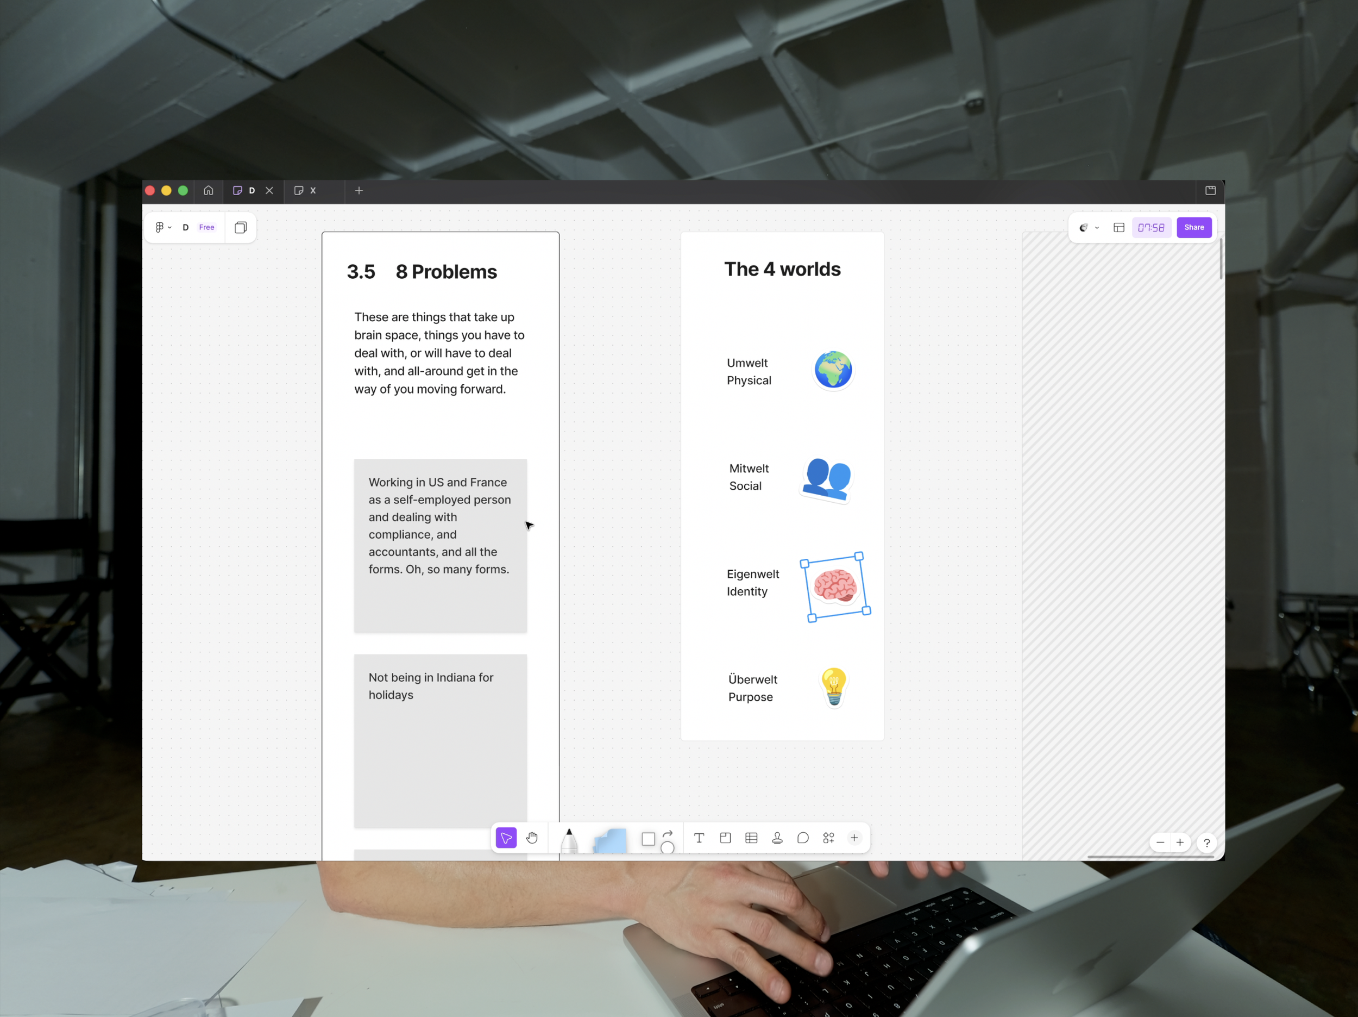The image size is (1358, 1017).
Task: Select the Stamp tool
Action: [777, 838]
